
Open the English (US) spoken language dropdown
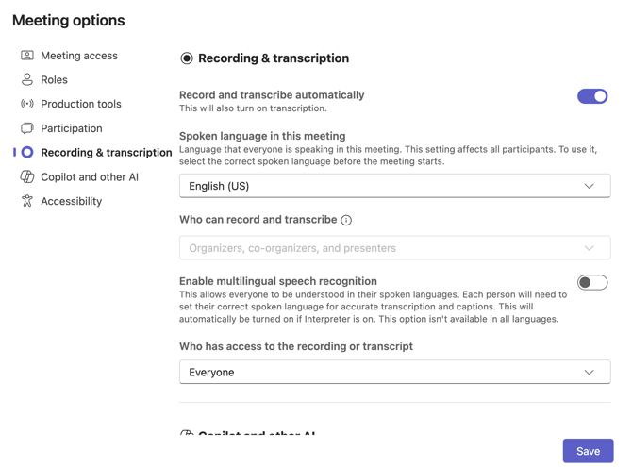394,186
